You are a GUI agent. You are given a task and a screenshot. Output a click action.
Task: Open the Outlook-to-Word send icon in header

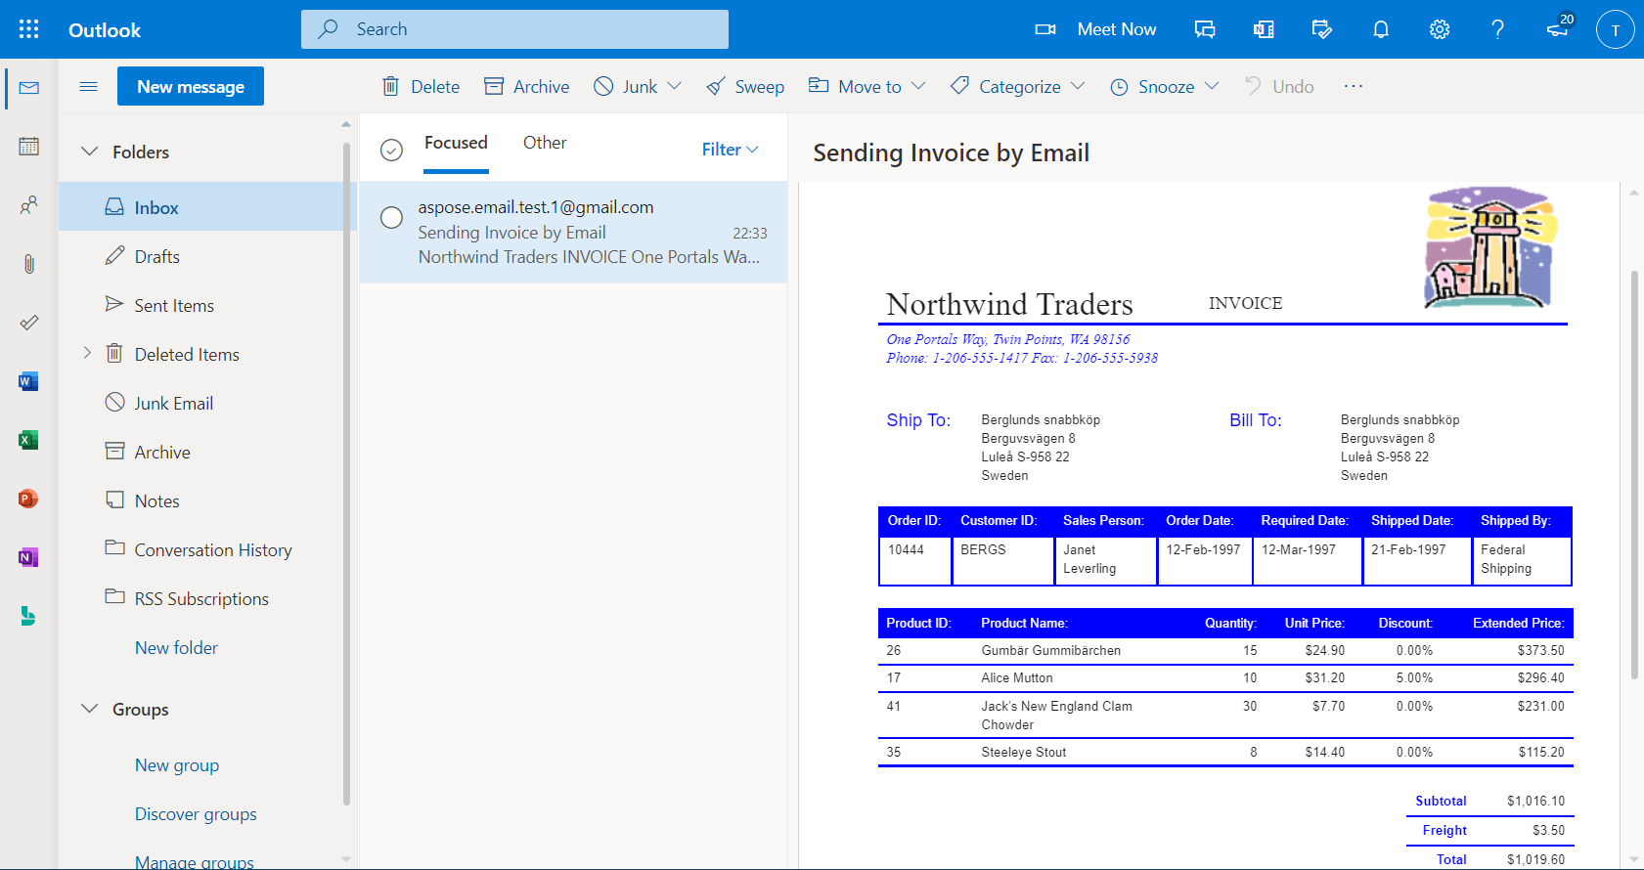coord(1264,29)
